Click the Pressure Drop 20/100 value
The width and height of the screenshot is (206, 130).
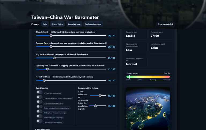[x=112, y=47]
